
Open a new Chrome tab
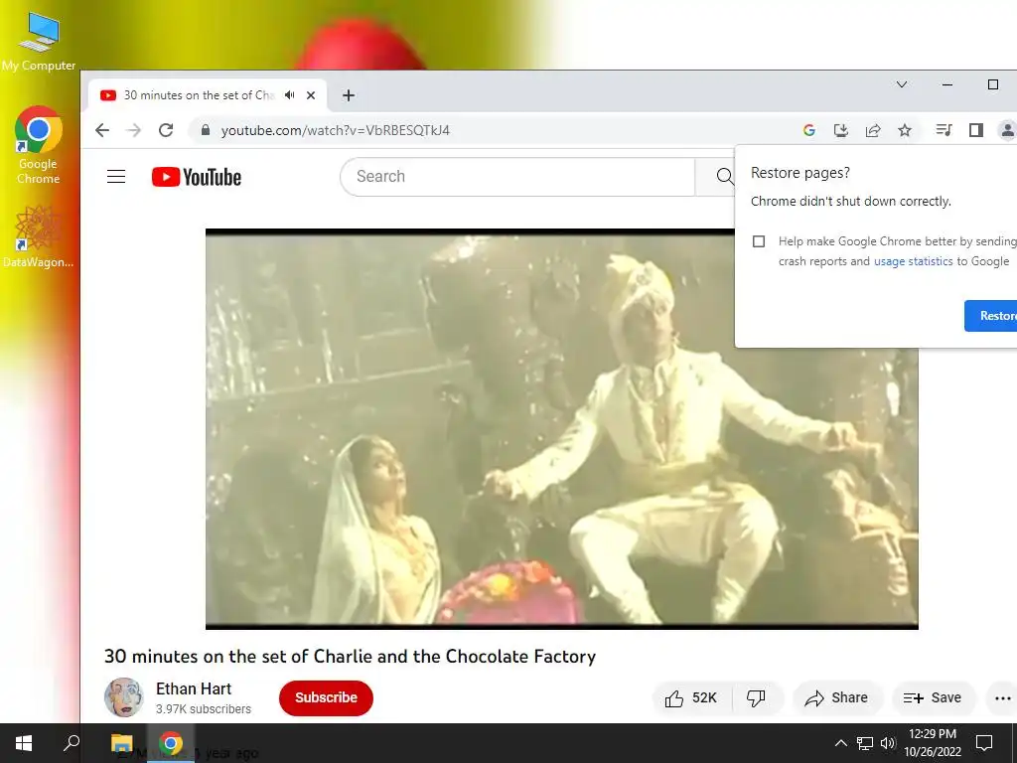click(x=349, y=95)
